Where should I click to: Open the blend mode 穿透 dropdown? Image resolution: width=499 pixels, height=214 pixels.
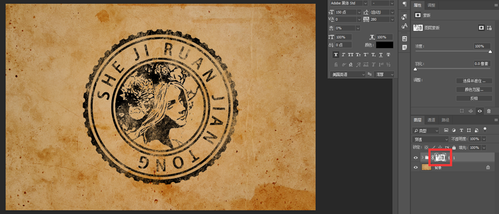coord(430,139)
